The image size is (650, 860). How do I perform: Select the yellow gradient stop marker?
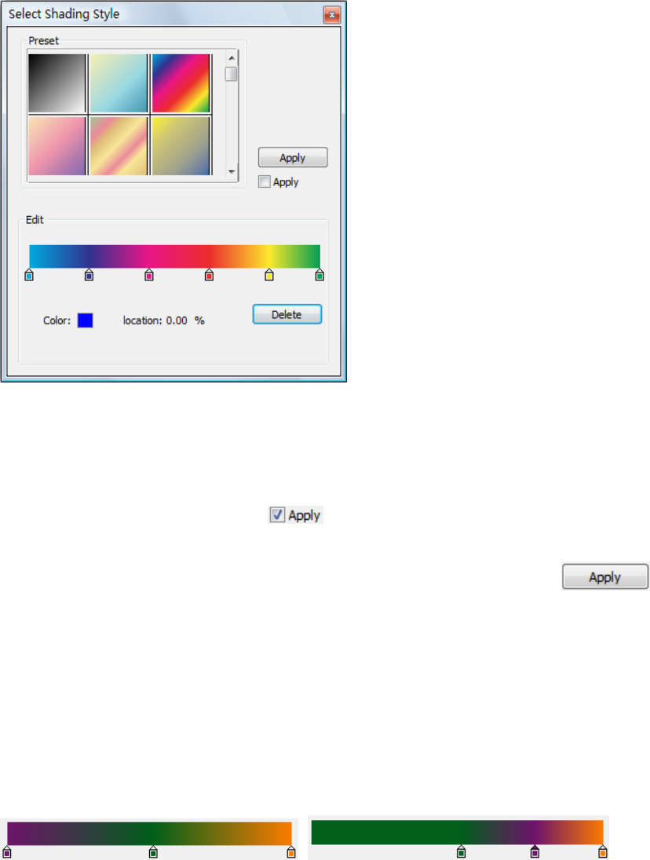(269, 275)
